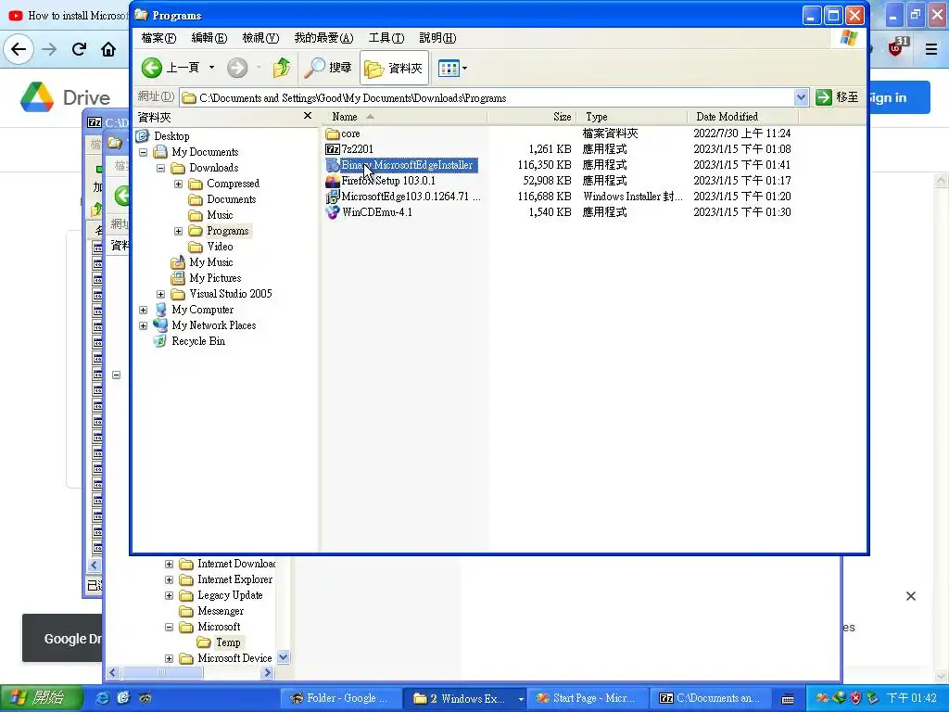Click the Start (開始) button
Image resolution: width=949 pixels, height=712 pixels.
point(40,697)
